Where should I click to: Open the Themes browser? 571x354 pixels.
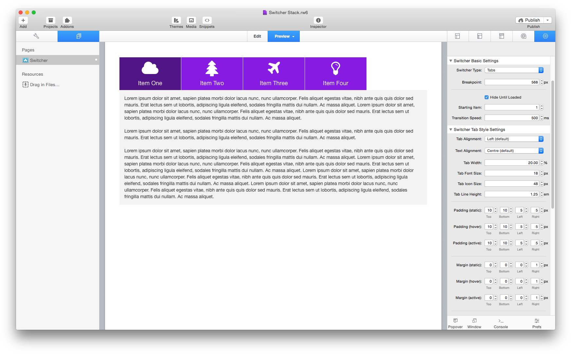(x=176, y=20)
